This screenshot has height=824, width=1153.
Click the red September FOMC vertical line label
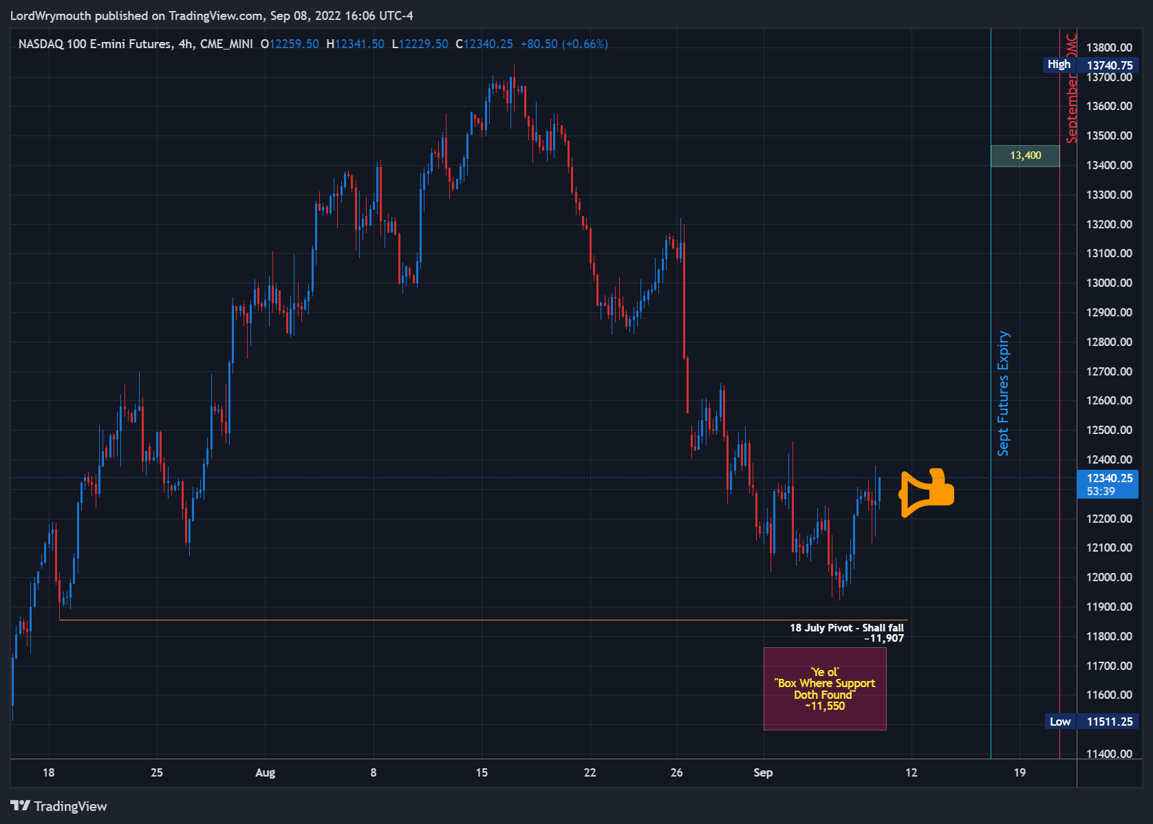pyautogui.click(x=1071, y=88)
